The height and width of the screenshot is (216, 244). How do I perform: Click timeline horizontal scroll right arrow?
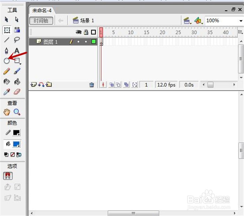(234, 85)
